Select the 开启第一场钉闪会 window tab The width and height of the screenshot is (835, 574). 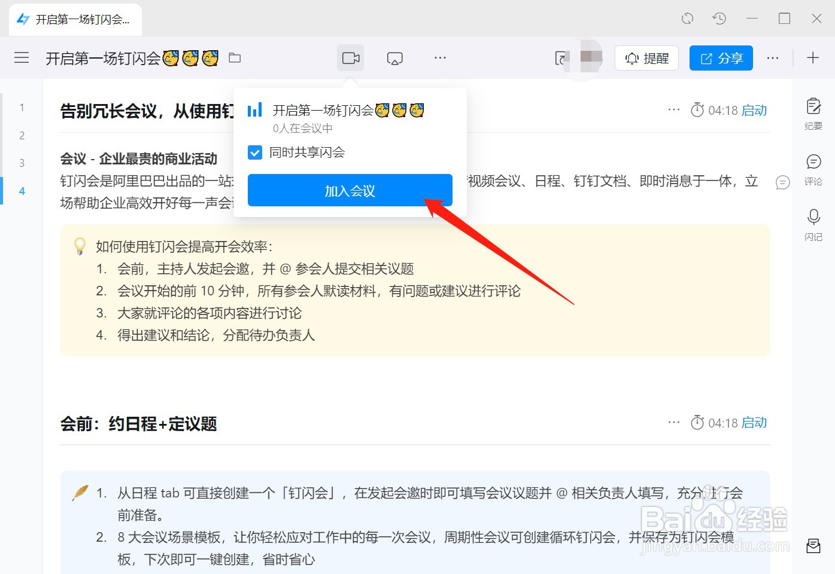(x=75, y=20)
